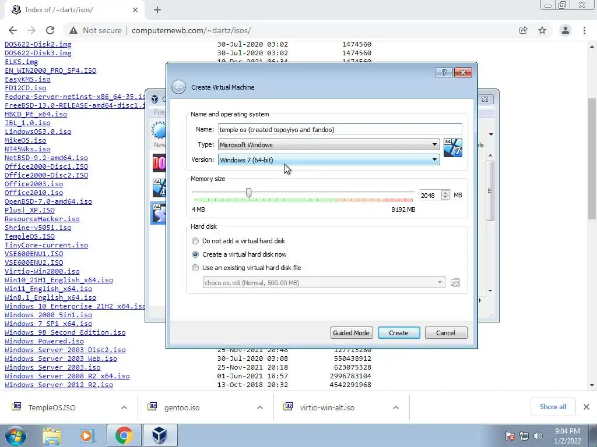Click the Windows 7 64-bit OS icon
The image size is (597, 447).
coord(452,148)
